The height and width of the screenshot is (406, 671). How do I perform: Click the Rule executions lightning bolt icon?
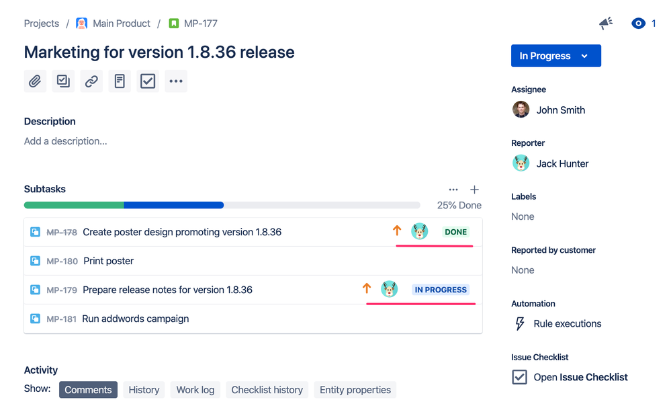(519, 323)
